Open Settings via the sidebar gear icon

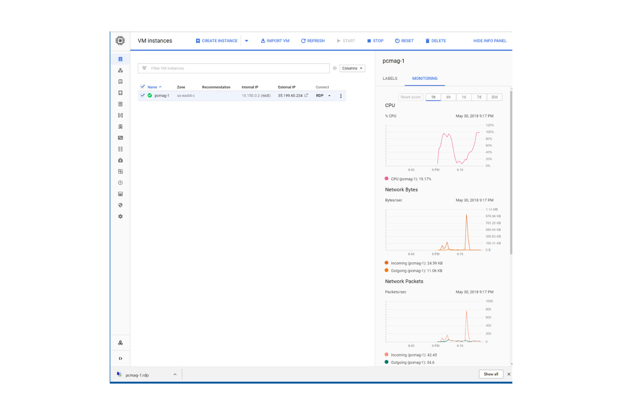(x=121, y=216)
